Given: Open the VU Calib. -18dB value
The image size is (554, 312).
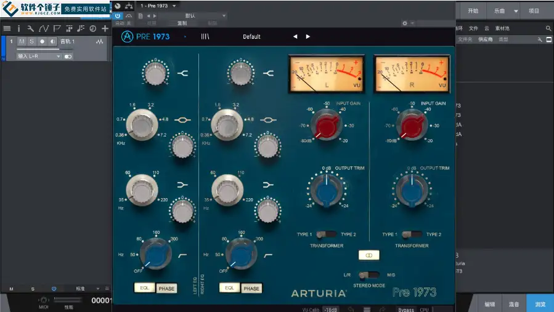Looking at the screenshot, I should [x=331, y=310].
